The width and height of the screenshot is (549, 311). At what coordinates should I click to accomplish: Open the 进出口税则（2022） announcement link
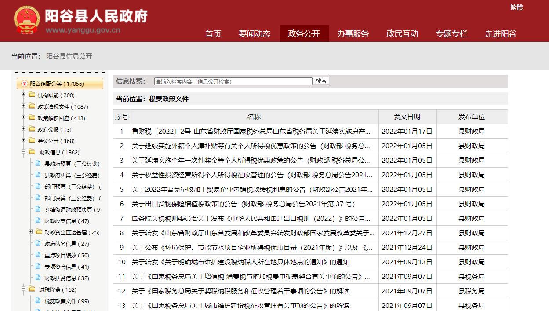(251, 218)
